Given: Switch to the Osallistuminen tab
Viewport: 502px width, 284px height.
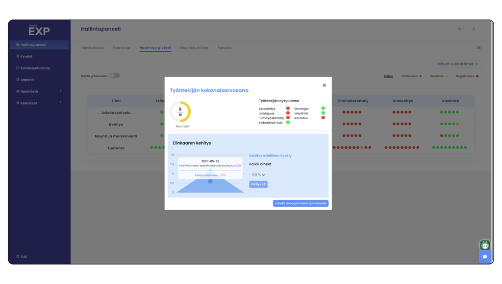Looking at the screenshot, I should point(194,48).
